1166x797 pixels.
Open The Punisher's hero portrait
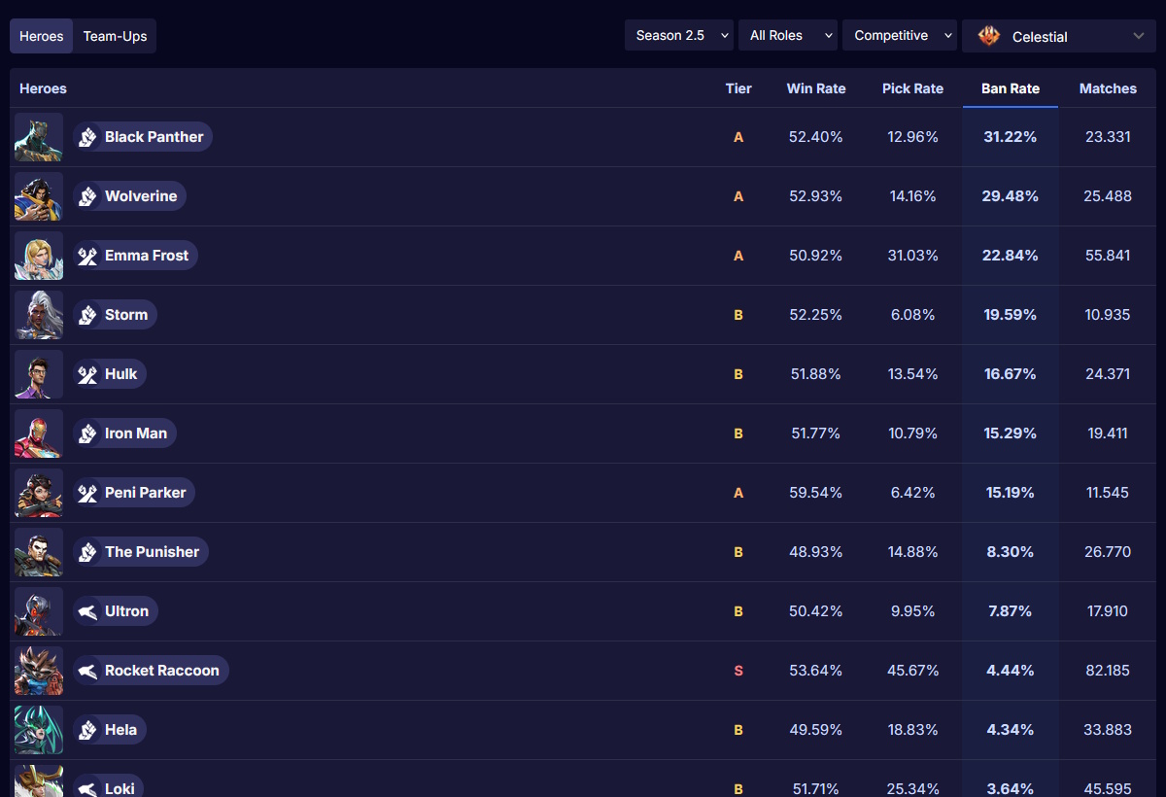click(x=39, y=552)
